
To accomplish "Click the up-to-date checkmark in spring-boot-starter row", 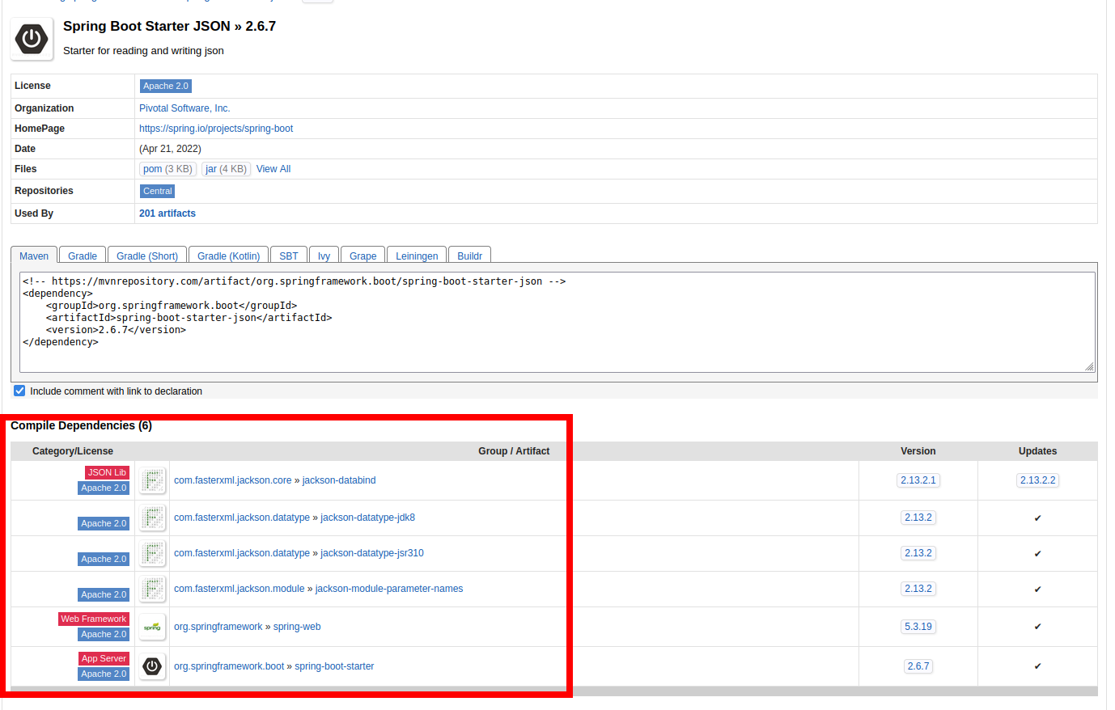I will pos(1038,666).
